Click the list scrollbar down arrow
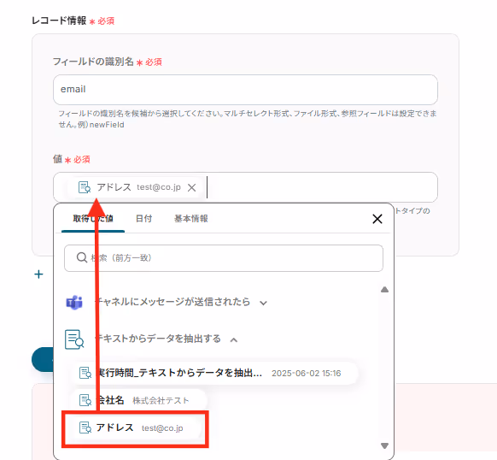The width and height of the screenshot is (497, 460). point(384,445)
